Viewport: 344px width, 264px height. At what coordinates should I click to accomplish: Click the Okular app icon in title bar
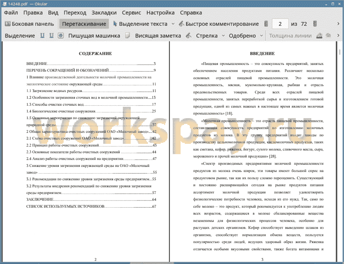pyautogui.click(x=4, y=4)
